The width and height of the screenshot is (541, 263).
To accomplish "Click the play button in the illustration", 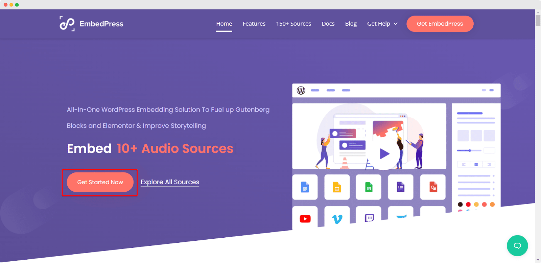I will click(384, 154).
